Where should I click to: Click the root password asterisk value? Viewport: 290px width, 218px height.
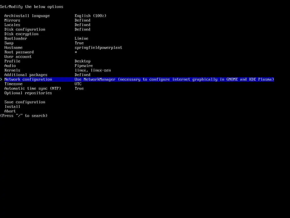click(x=76, y=52)
